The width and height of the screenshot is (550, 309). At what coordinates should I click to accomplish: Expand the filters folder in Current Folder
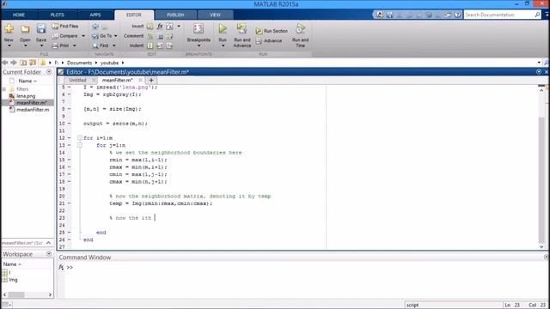(x=4, y=89)
